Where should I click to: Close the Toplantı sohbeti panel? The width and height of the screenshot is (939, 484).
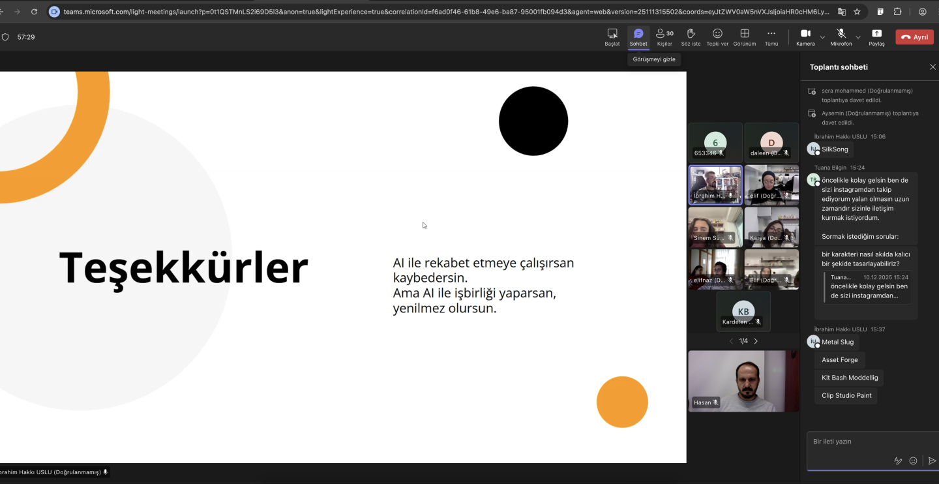coord(932,67)
